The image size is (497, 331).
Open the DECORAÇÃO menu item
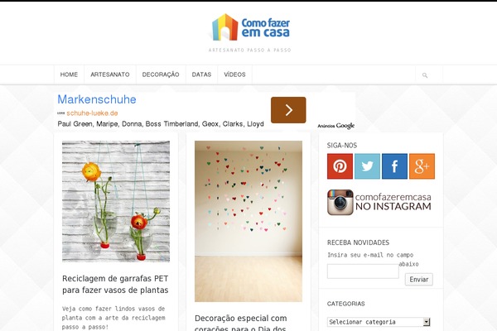(x=161, y=74)
